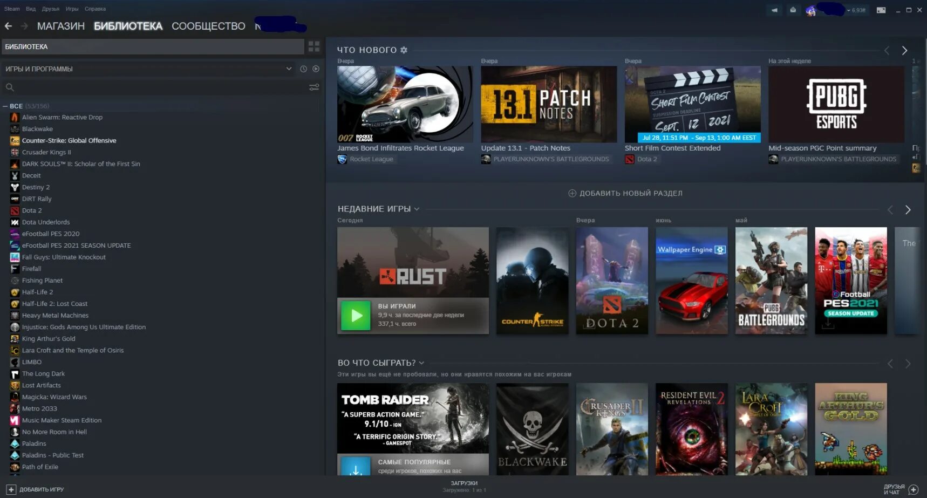Select Metro 2033 in list
Viewport: 927px width, 498px height.
39,408
